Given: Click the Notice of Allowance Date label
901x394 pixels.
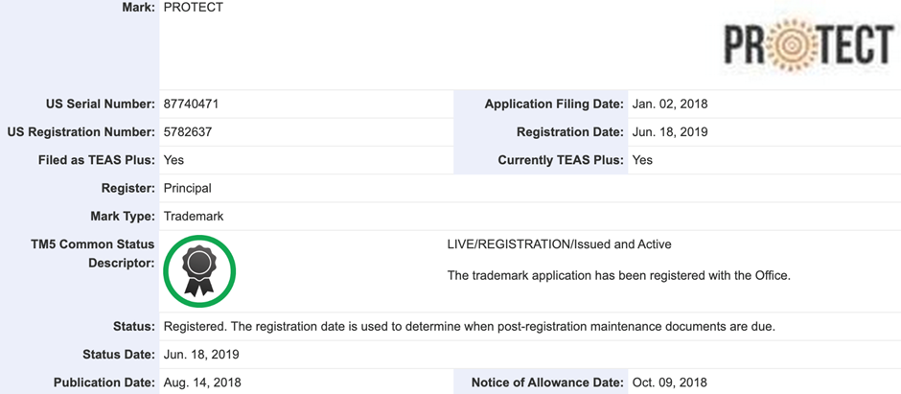Looking at the screenshot, I should 547,382.
